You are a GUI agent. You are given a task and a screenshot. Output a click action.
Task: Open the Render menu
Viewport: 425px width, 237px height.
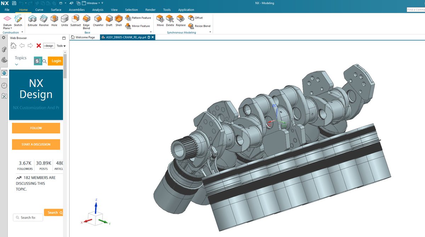150,10
